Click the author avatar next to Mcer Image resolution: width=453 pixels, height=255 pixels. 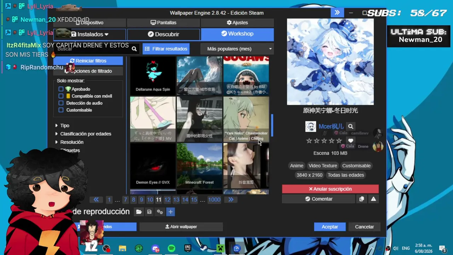pos(311,126)
